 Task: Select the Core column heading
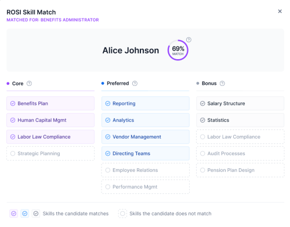[x=17, y=84]
